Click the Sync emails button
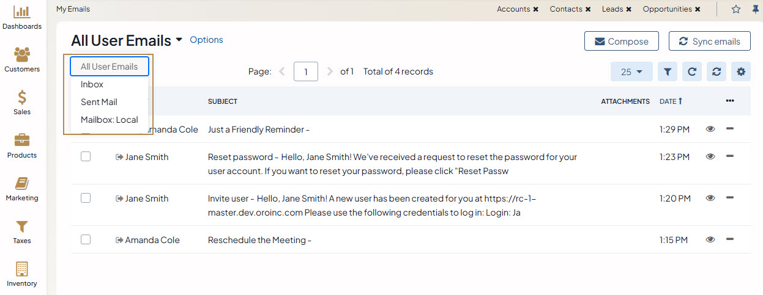The height and width of the screenshot is (295, 763). pyautogui.click(x=709, y=42)
